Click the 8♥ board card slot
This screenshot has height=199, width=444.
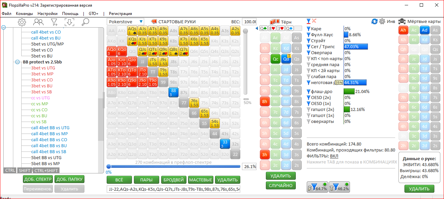(x=272, y=29)
